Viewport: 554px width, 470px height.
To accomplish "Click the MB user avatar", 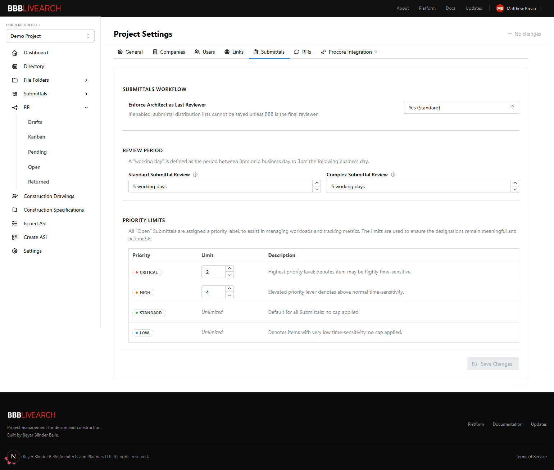I will coord(500,8).
